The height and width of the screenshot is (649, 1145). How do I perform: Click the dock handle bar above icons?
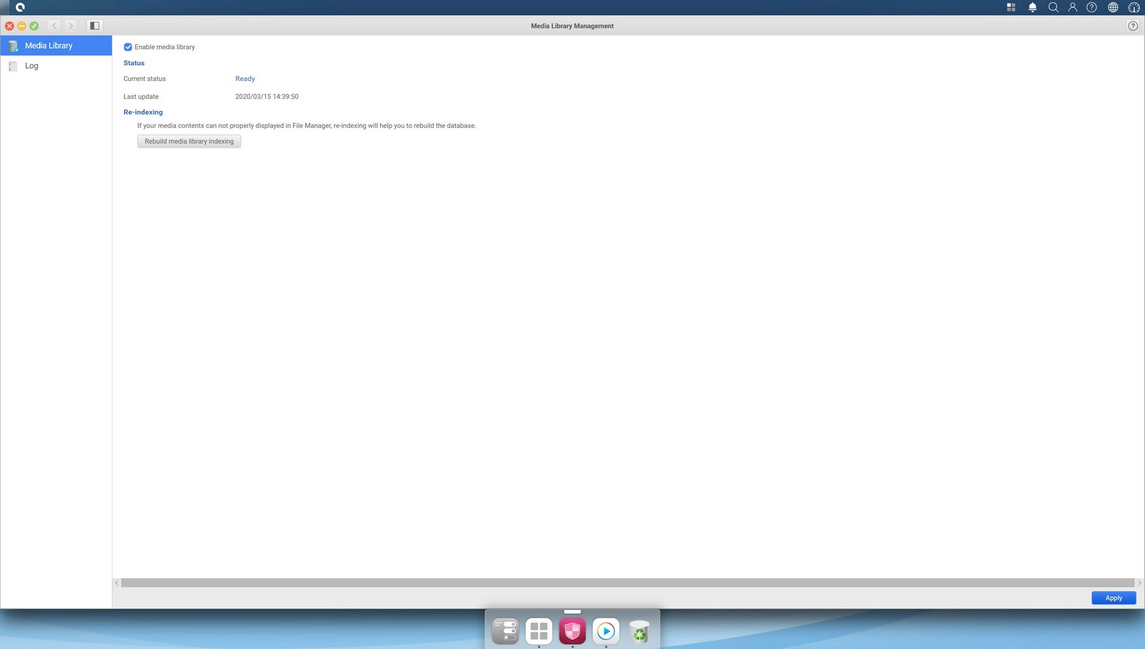572,612
